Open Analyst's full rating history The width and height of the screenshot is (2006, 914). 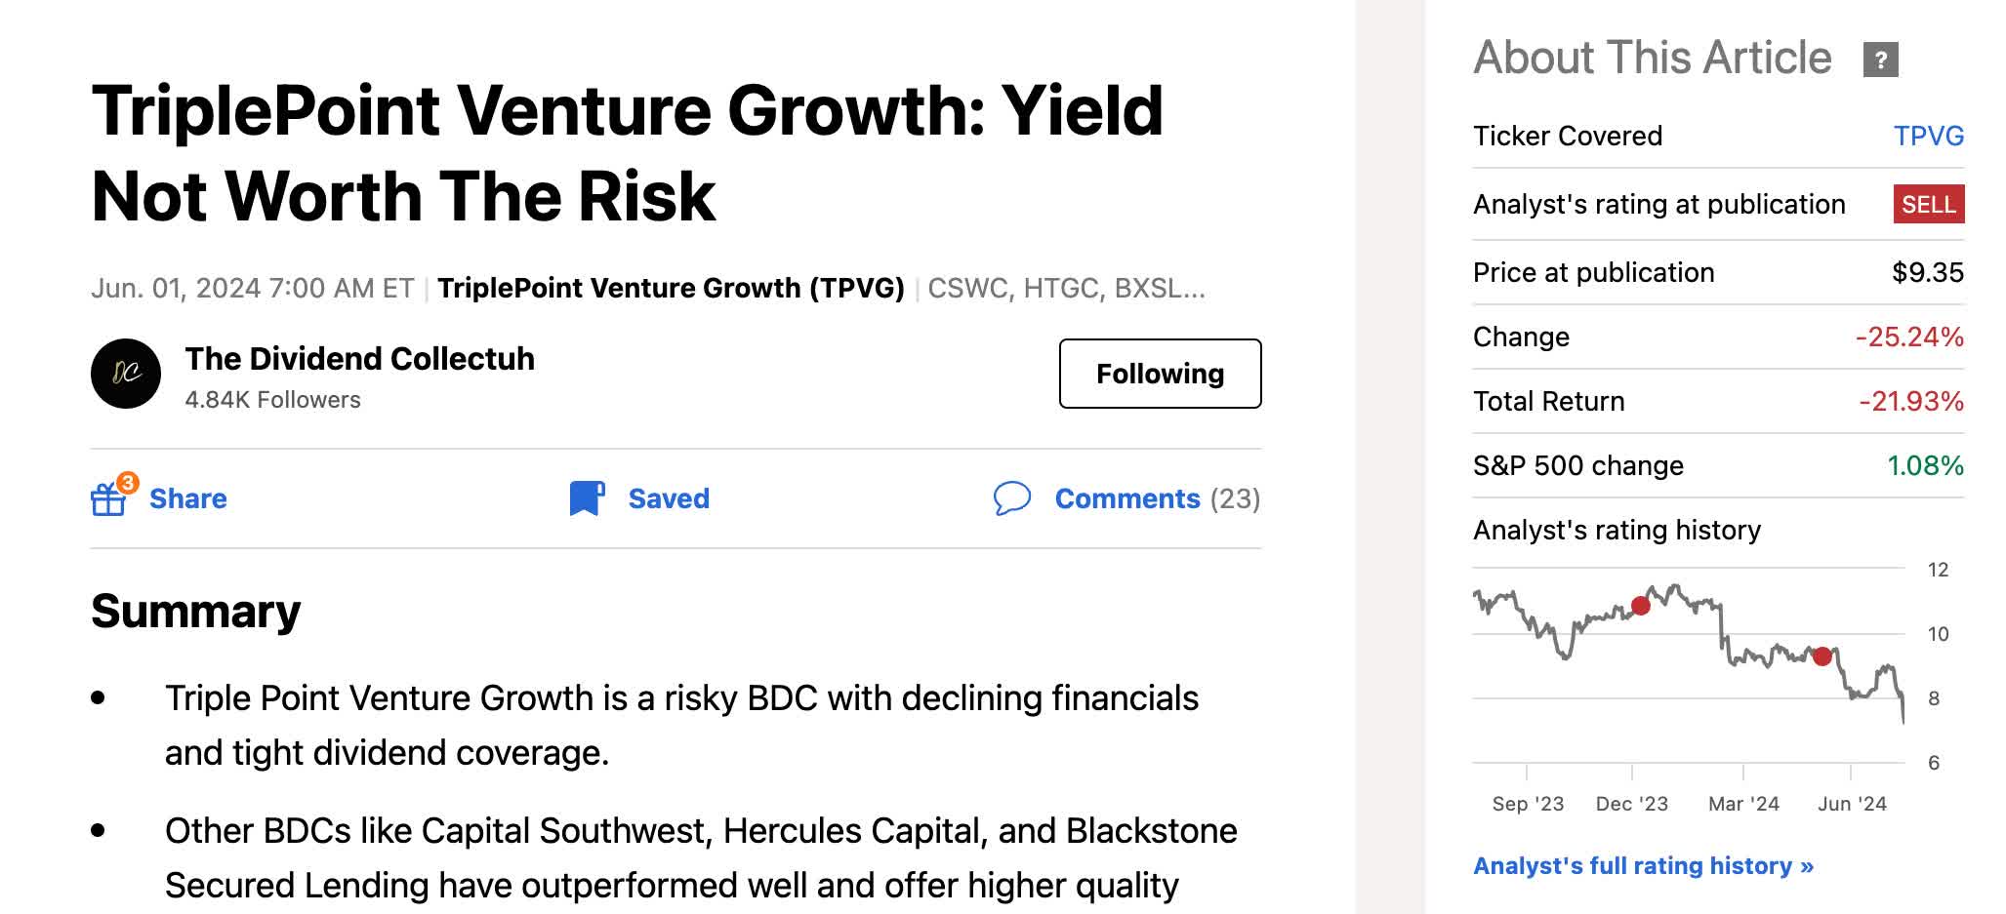point(1644,865)
